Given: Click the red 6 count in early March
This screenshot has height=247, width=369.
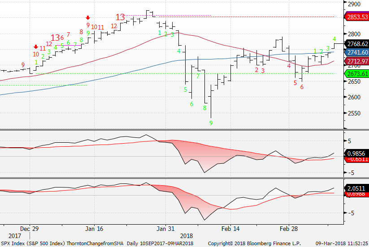Looking at the screenshot, I should point(302,87).
